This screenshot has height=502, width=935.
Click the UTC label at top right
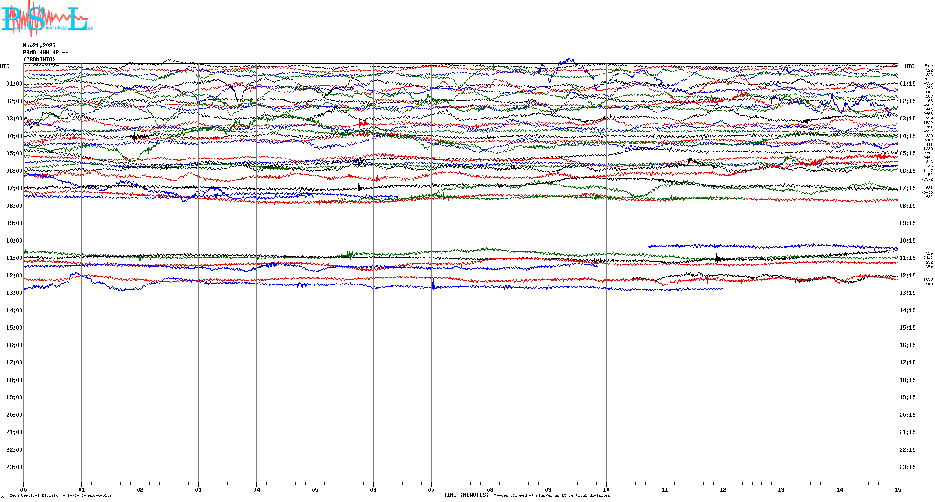(909, 66)
